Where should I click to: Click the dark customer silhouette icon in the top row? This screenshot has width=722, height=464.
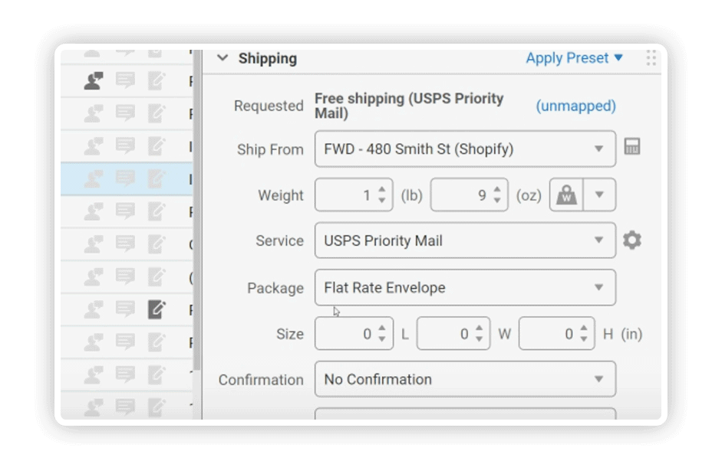pos(93,80)
